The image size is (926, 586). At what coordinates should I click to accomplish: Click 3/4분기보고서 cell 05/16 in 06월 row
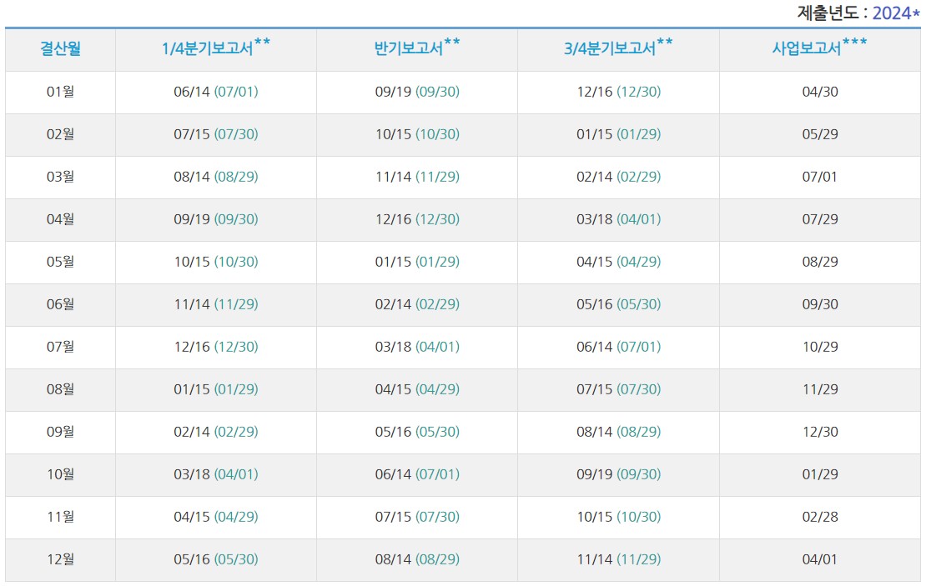point(618,304)
